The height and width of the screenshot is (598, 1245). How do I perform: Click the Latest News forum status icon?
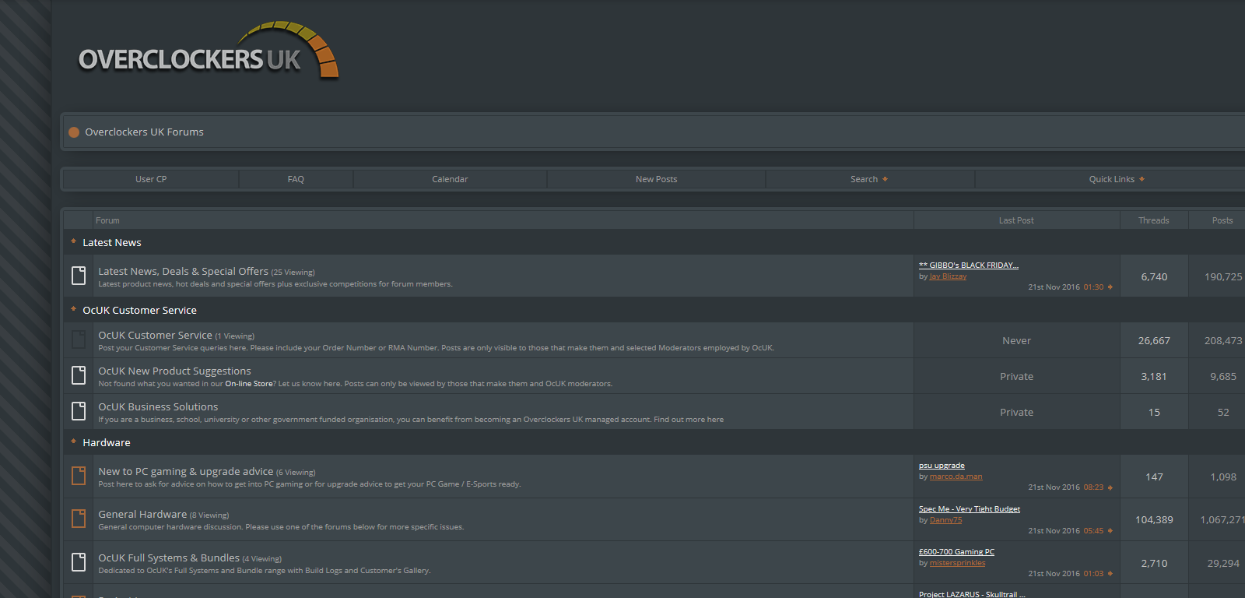[x=79, y=276]
